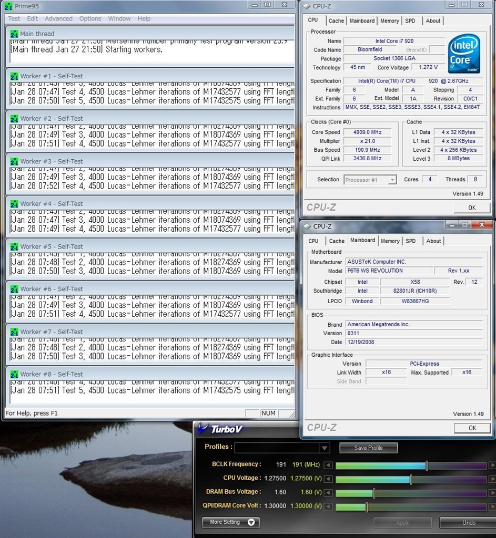Viewport: 496px width, 538px height.
Task: Open the Options menu in Prime95
Action: click(90, 18)
